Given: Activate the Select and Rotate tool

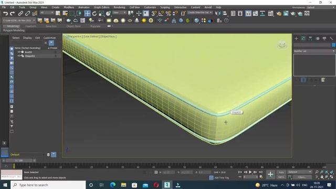Looking at the screenshot, I should pos(94,14).
